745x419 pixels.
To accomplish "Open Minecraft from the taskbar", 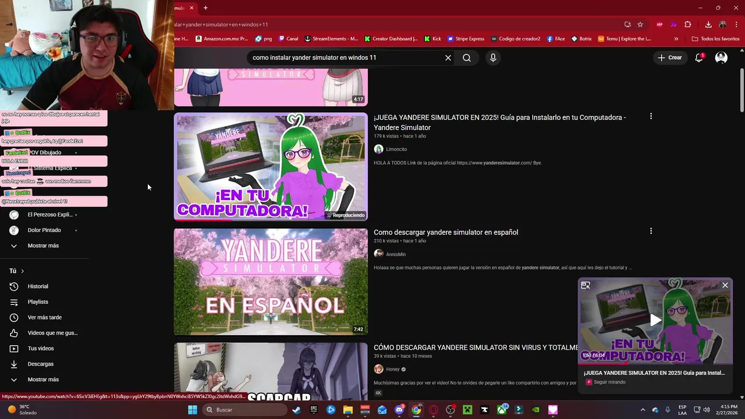I will point(467,410).
